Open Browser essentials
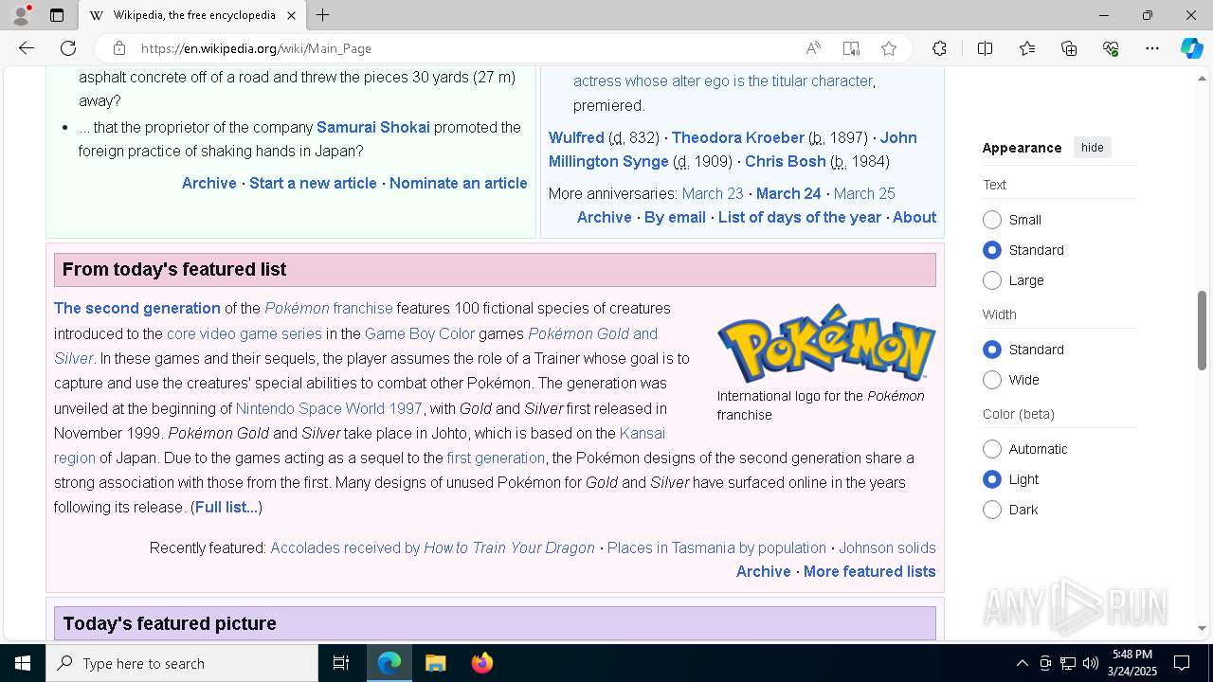 1111,48
